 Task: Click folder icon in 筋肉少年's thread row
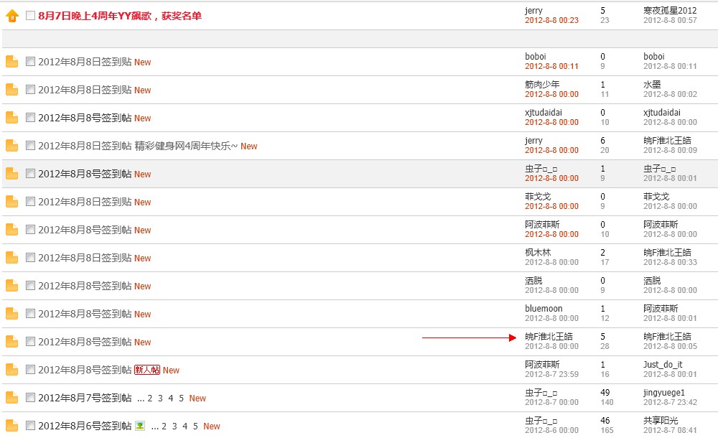[x=12, y=90]
